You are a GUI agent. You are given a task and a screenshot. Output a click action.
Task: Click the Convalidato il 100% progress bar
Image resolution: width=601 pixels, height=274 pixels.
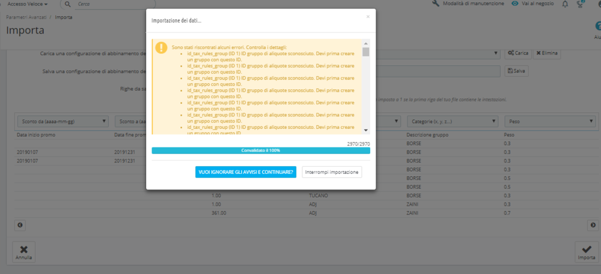261,150
